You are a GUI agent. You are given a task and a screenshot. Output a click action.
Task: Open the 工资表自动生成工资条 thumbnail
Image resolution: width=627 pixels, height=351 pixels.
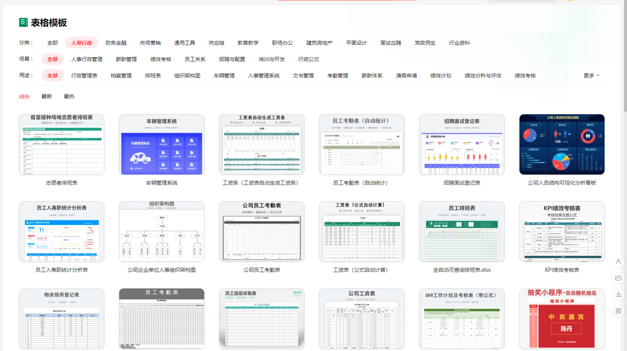point(262,144)
